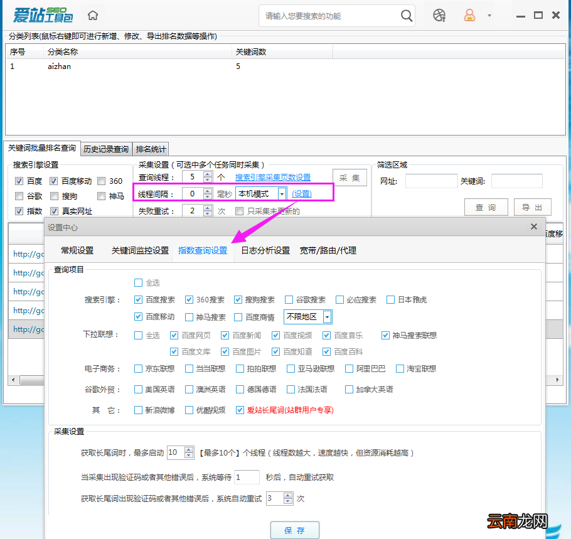Enable the 神马 checkbox
The width and height of the screenshot is (571, 539).
point(102,196)
